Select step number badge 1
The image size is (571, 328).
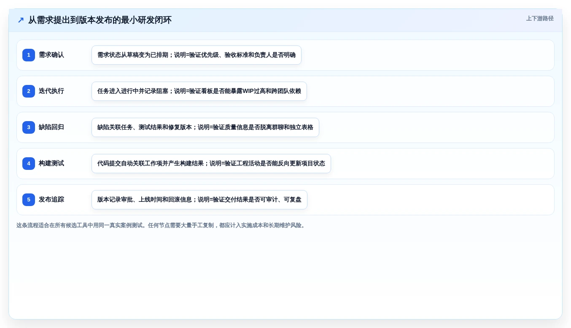click(29, 55)
